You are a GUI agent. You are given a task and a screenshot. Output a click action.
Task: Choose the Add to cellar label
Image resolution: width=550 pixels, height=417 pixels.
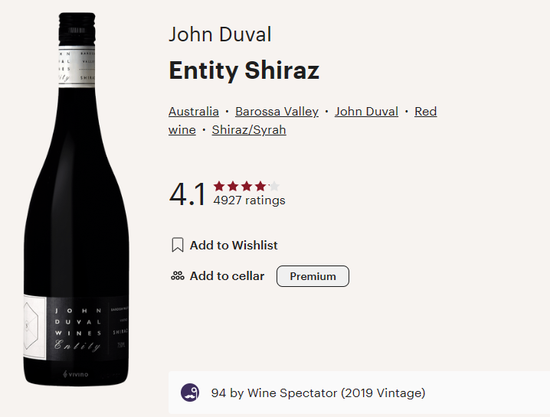click(227, 276)
